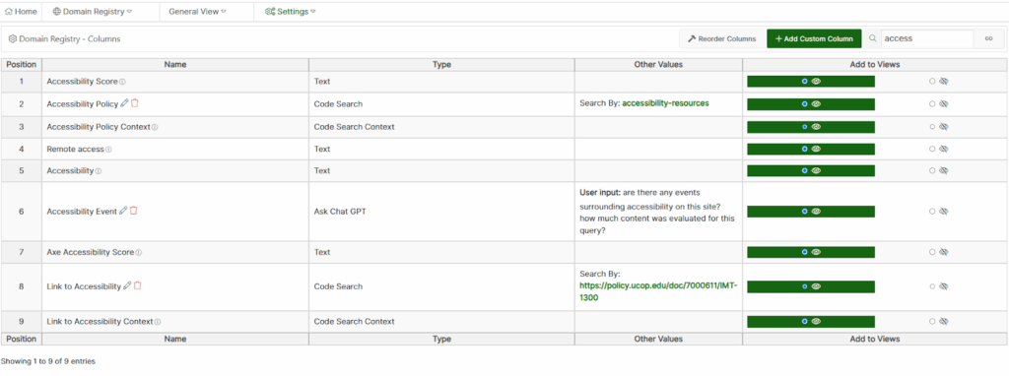Click info icon beside Accessibility Score
This screenshot has width=1009, height=376.
click(122, 82)
